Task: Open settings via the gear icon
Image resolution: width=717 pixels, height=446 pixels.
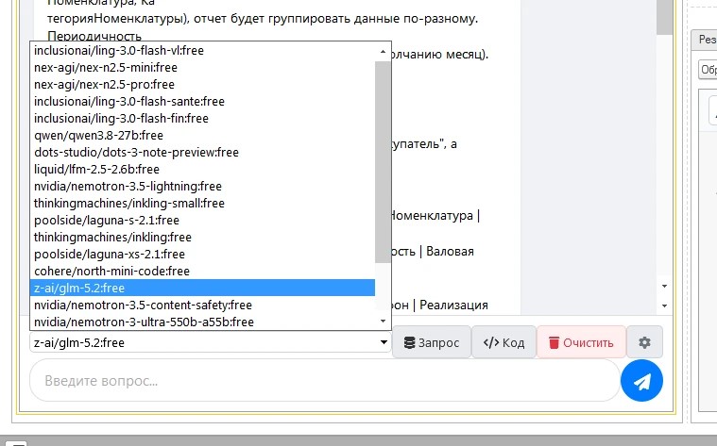Action: click(x=644, y=342)
